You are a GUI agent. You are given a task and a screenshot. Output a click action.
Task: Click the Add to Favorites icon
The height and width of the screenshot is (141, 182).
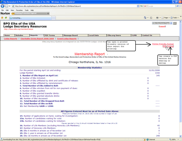[6, 18]
